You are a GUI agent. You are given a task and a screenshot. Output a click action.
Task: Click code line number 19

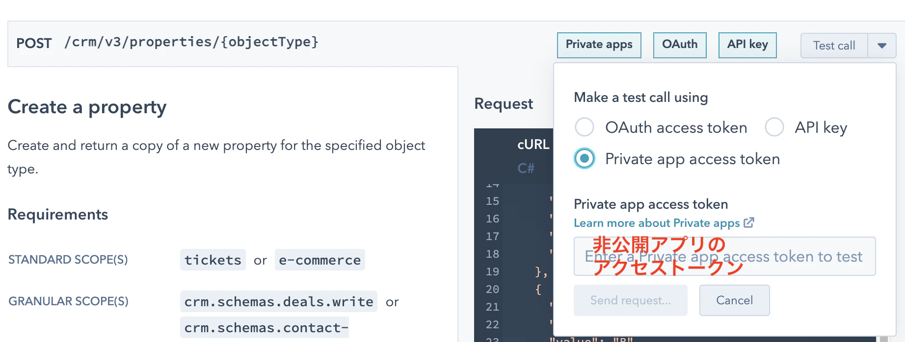[x=492, y=272]
